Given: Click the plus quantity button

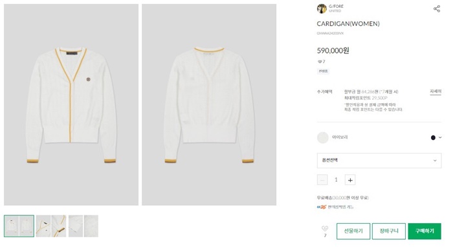Looking at the screenshot, I should (350, 180).
